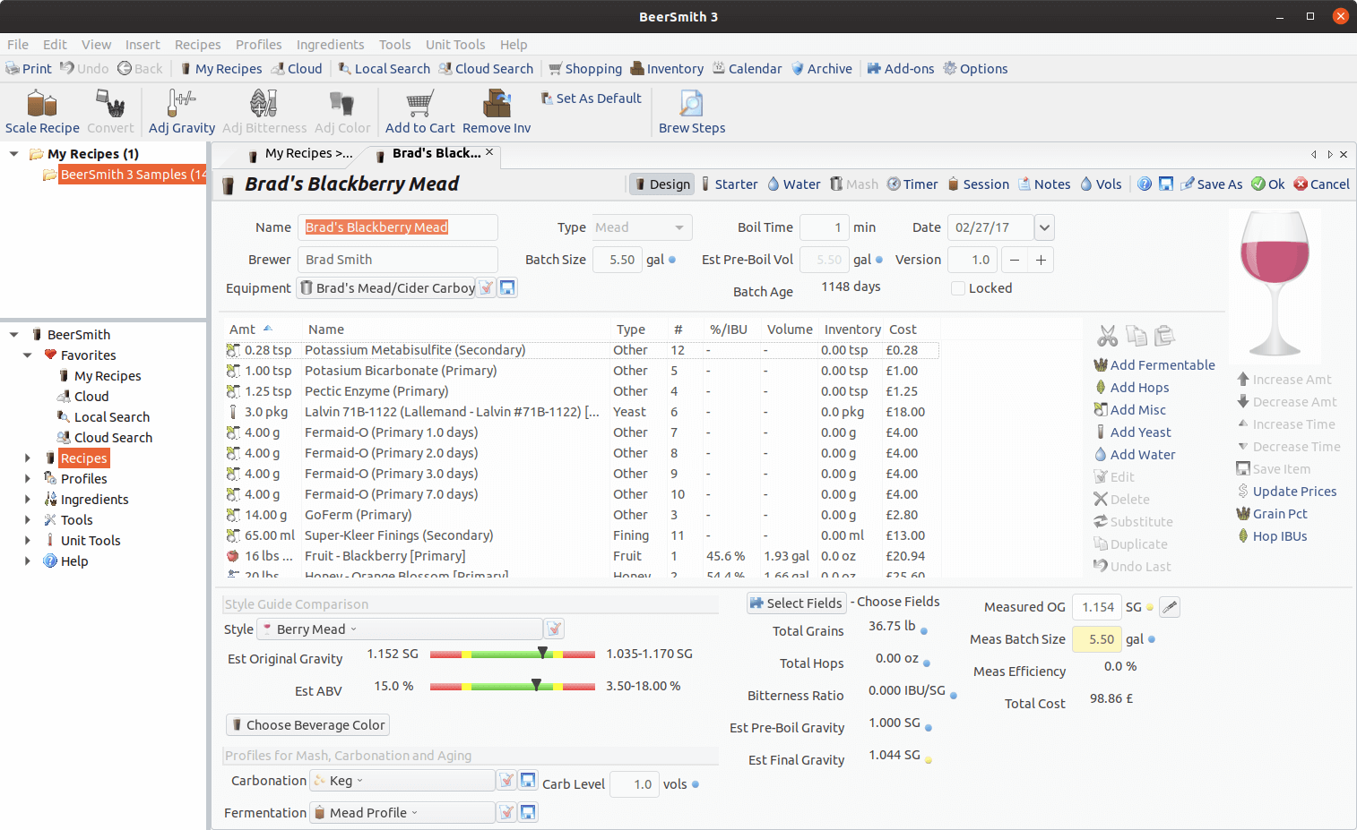Open the Equipment profile dropdown
The width and height of the screenshot is (1357, 830).
coord(385,287)
